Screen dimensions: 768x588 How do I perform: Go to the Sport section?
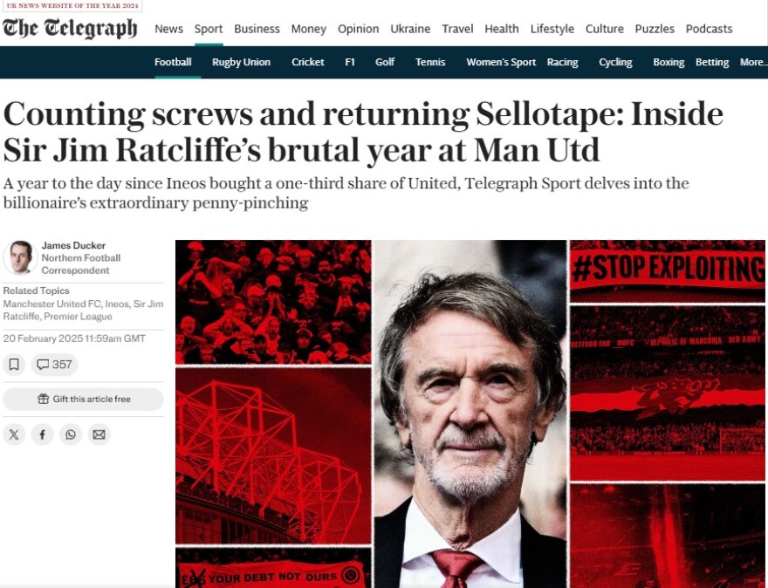click(x=209, y=29)
